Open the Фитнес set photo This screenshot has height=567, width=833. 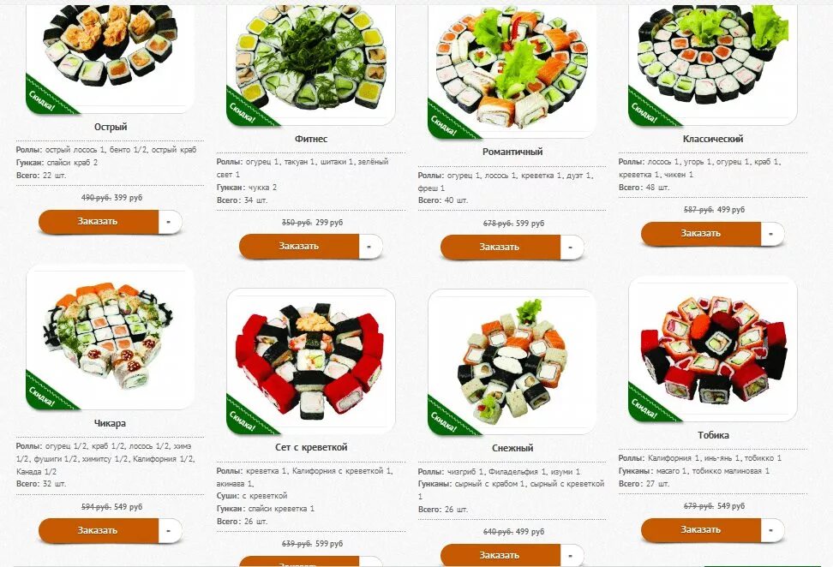pos(311,65)
